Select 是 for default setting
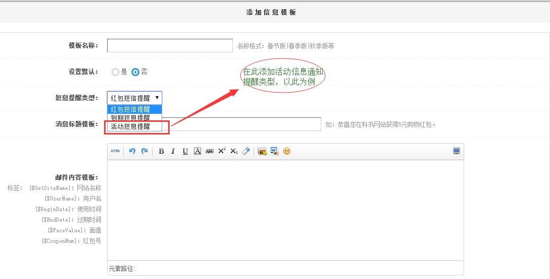This screenshot has height=279, width=550. [x=115, y=72]
